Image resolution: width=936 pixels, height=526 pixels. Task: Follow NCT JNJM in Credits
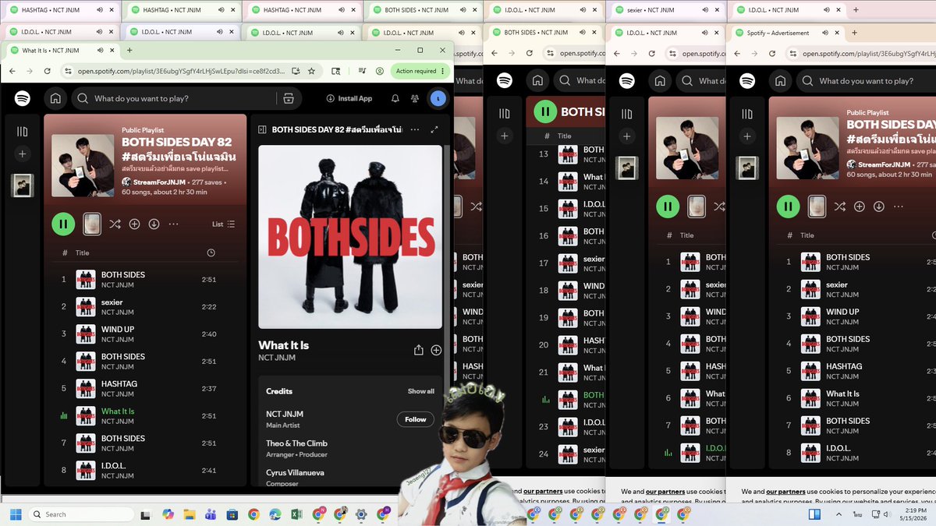click(415, 419)
